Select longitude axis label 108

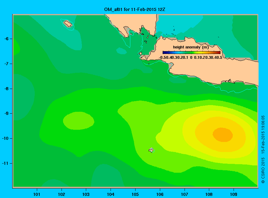(x=209, y=194)
